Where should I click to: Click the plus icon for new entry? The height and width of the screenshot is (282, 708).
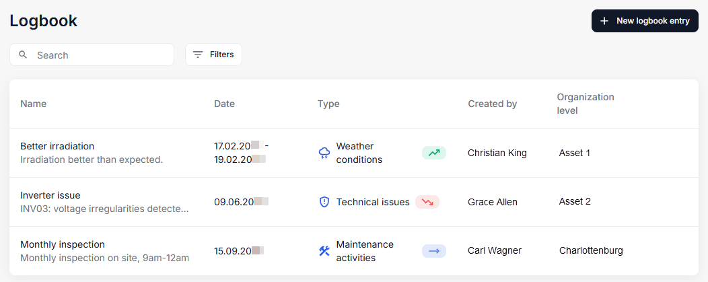click(604, 21)
